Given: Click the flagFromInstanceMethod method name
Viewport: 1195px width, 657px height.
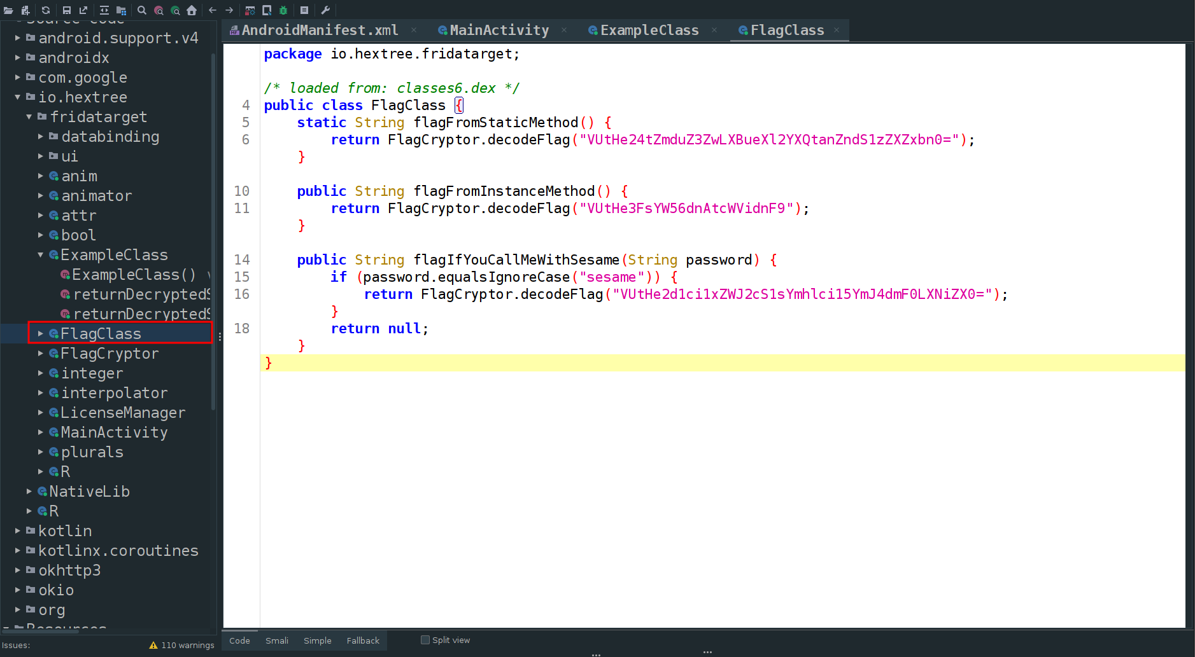Looking at the screenshot, I should pos(504,191).
